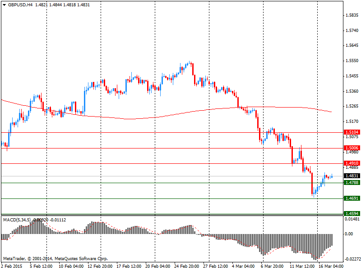Image resolution: width=361 pixels, height=270 pixels.
Task: Open the chart dropdown arrow beside GBPUSD,H4
Action: [x=5, y=5]
